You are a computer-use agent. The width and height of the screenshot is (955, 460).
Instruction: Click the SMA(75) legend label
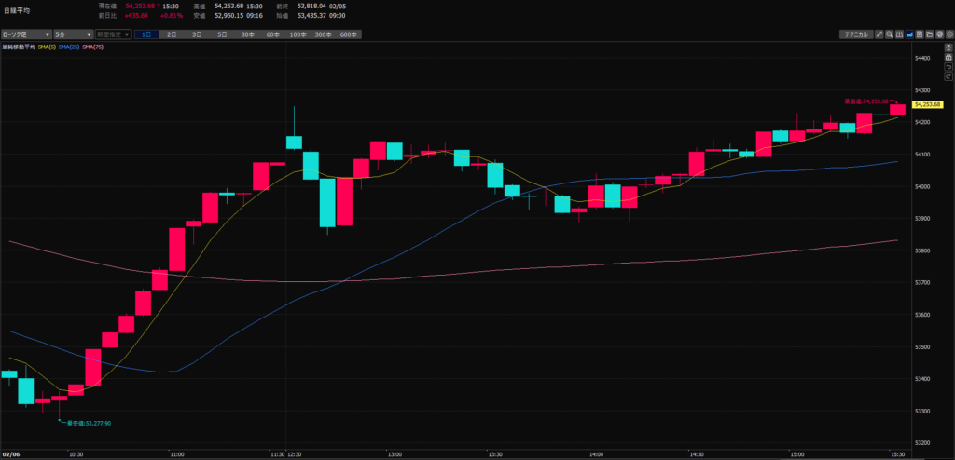click(x=93, y=47)
